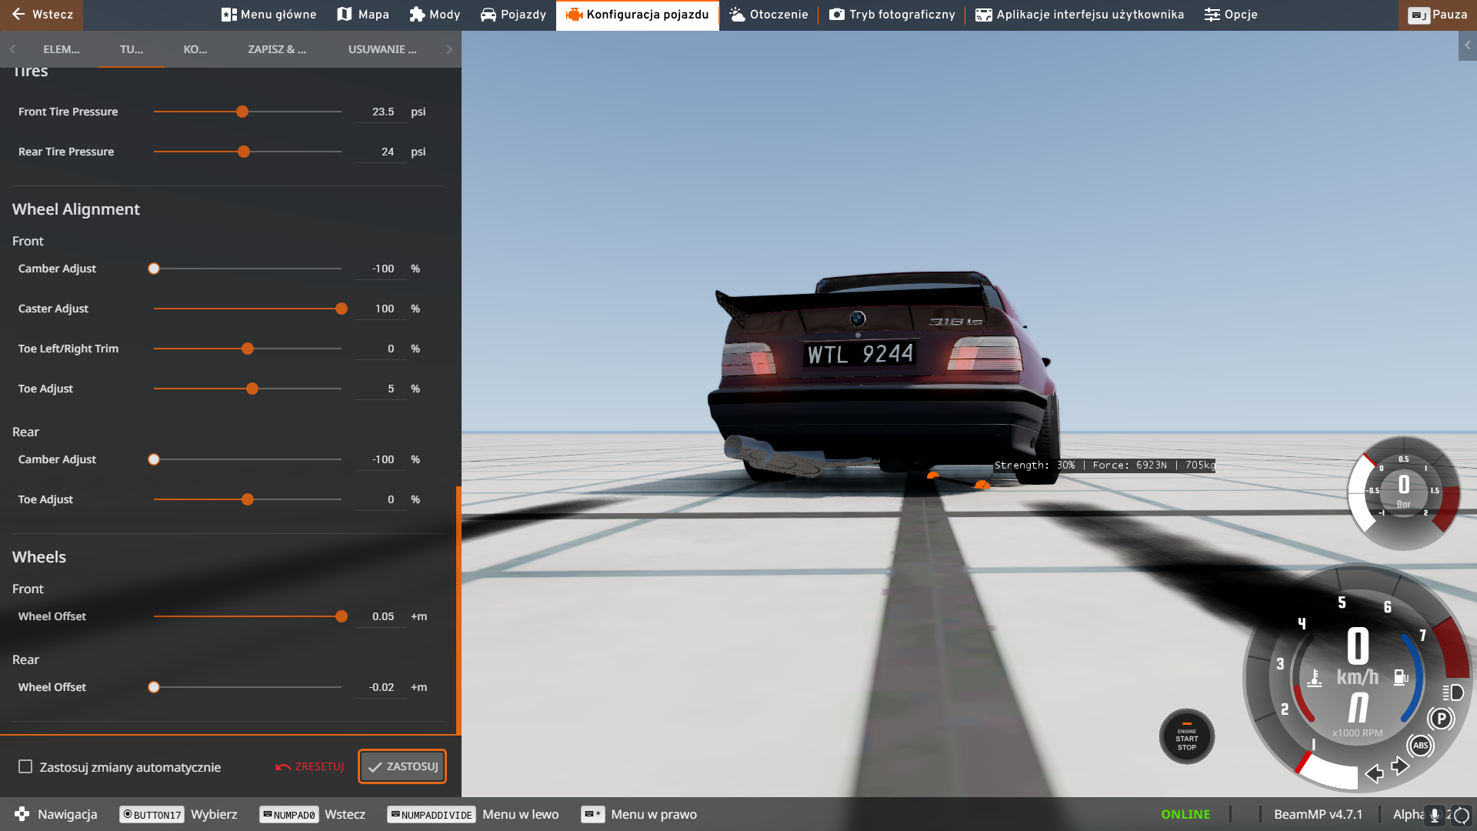Click the Wheels section heading
This screenshot has height=831, width=1477.
[39, 557]
